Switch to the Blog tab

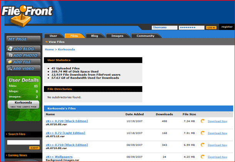tap(94, 36)
